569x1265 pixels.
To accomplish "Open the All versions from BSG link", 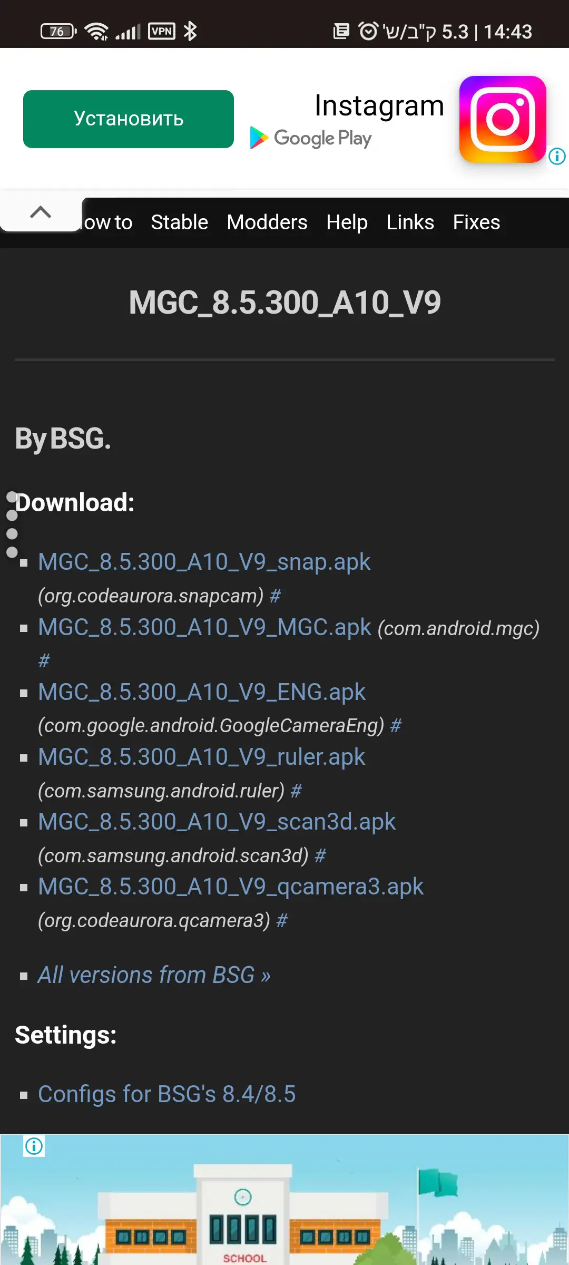I will coord(154,975).
